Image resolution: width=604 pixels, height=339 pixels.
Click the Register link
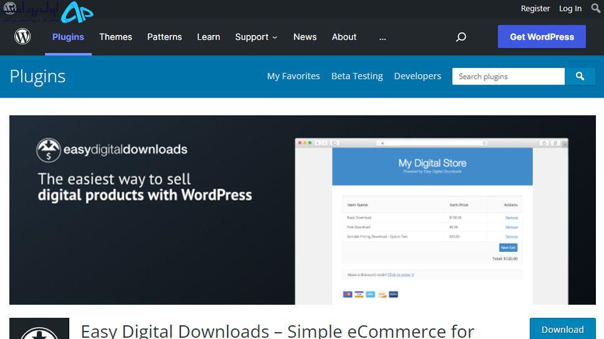[x=535, y=9]
